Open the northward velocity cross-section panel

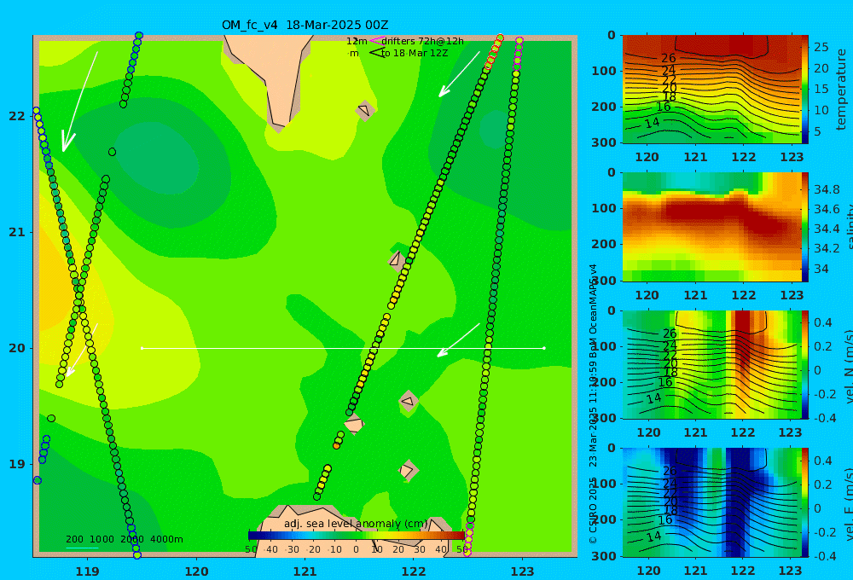tap(712, 365)
